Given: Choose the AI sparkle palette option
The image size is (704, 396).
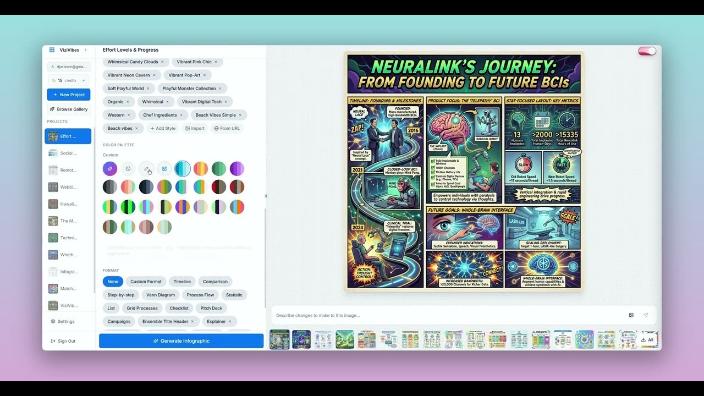Looking at the screenshot, I should pos(110,169).
